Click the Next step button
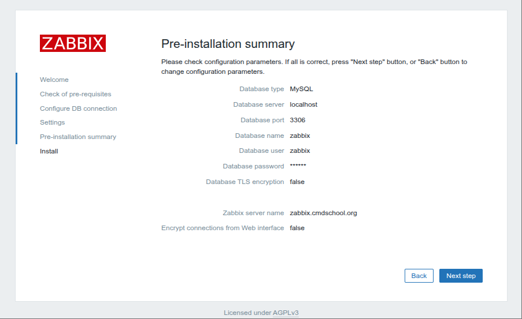The width and height of the screenshot is (522, 319). pos(461,276)
